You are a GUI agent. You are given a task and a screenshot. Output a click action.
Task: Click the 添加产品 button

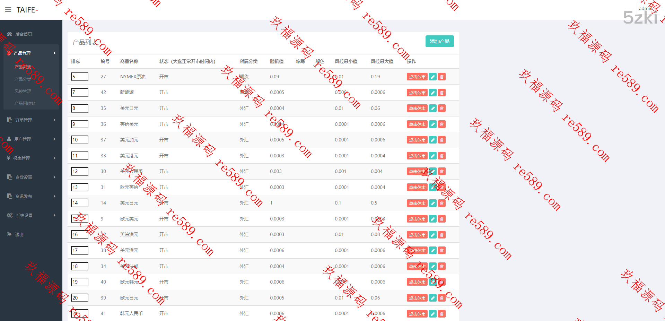[x=439, y=41]
